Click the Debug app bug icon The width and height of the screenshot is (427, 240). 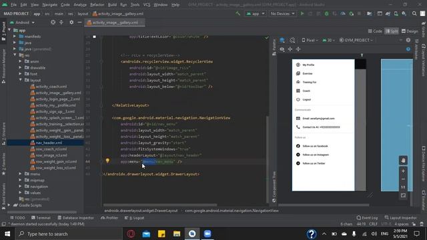click(326, 13)
